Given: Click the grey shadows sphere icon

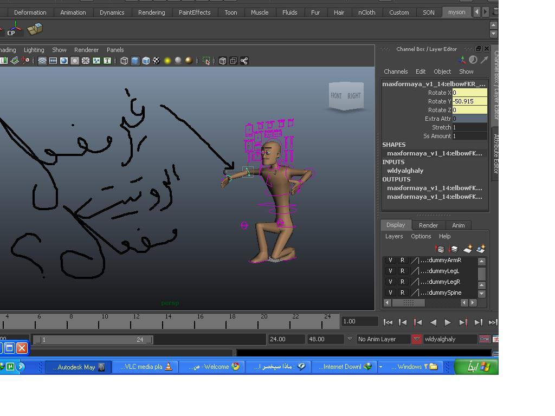Looking at the screenshot, I should click(178, 61).
